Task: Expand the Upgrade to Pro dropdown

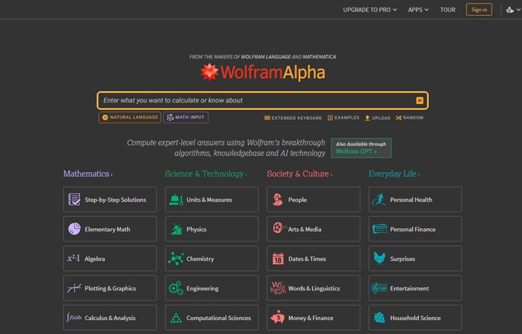Action: pyautogui.click(x=370, y=10)
